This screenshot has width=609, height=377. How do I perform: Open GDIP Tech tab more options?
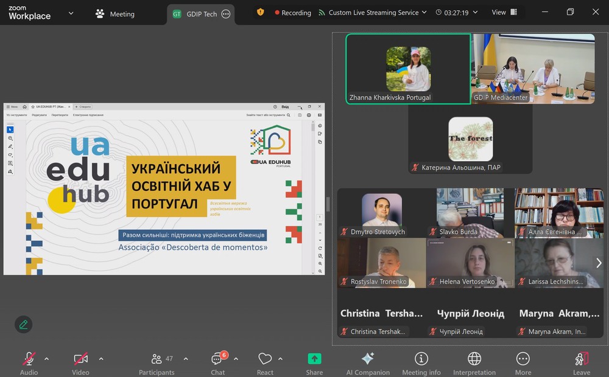(226, 14)
